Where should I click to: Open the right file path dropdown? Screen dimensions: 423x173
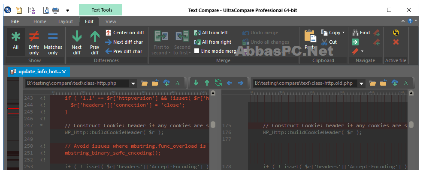click(x=362, y=84)
